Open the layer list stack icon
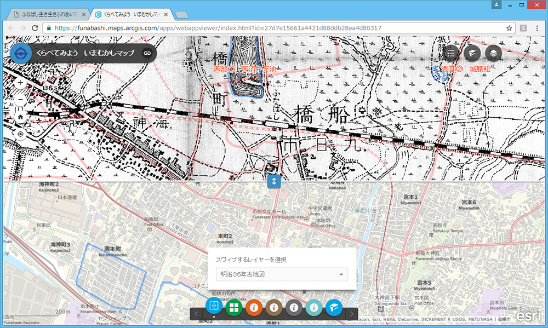548x328 pixels. tap(493, 53)
